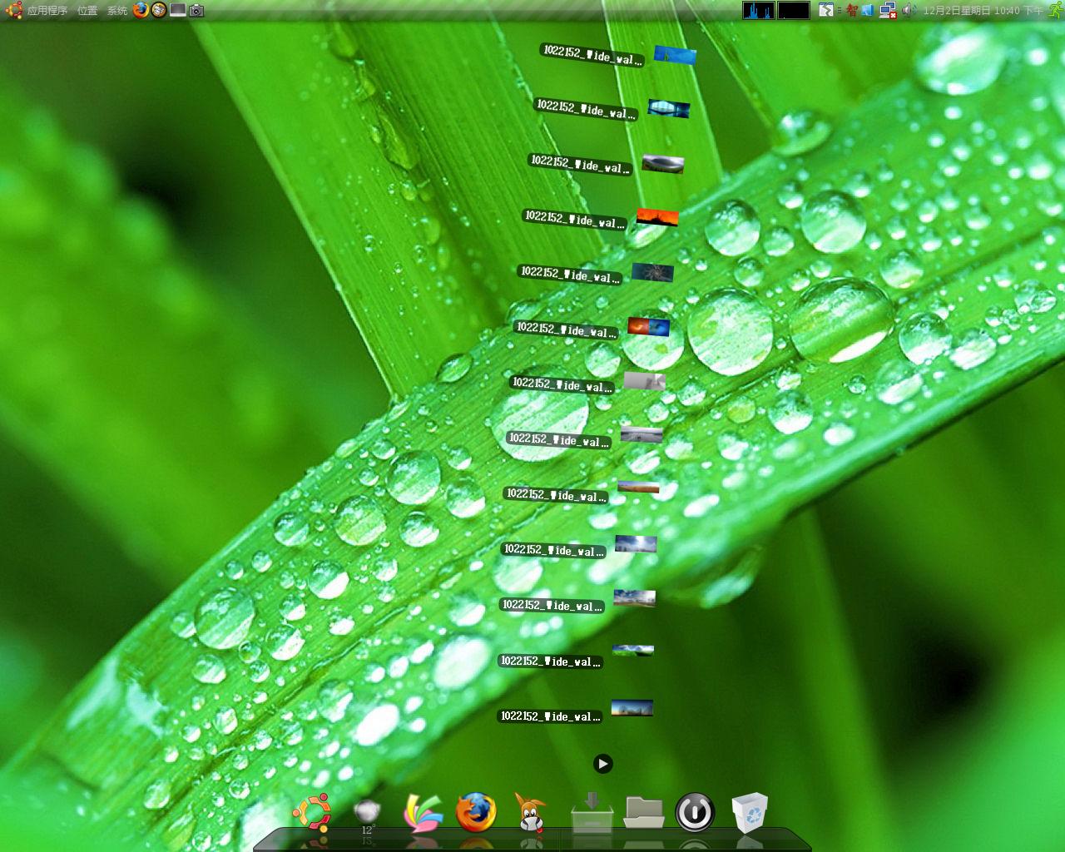The height and width of the screenshot is (852, 1065).
Task: Open the folder icon in the dock
Action: tap(644, 813)
